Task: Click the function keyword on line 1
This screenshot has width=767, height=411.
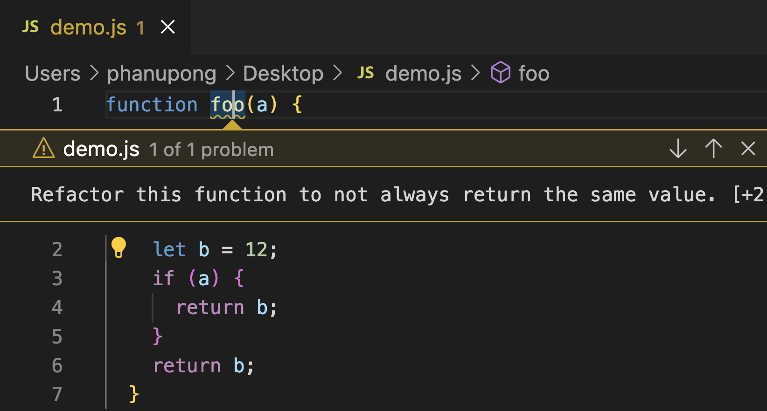Action: (x=152, y=105)
